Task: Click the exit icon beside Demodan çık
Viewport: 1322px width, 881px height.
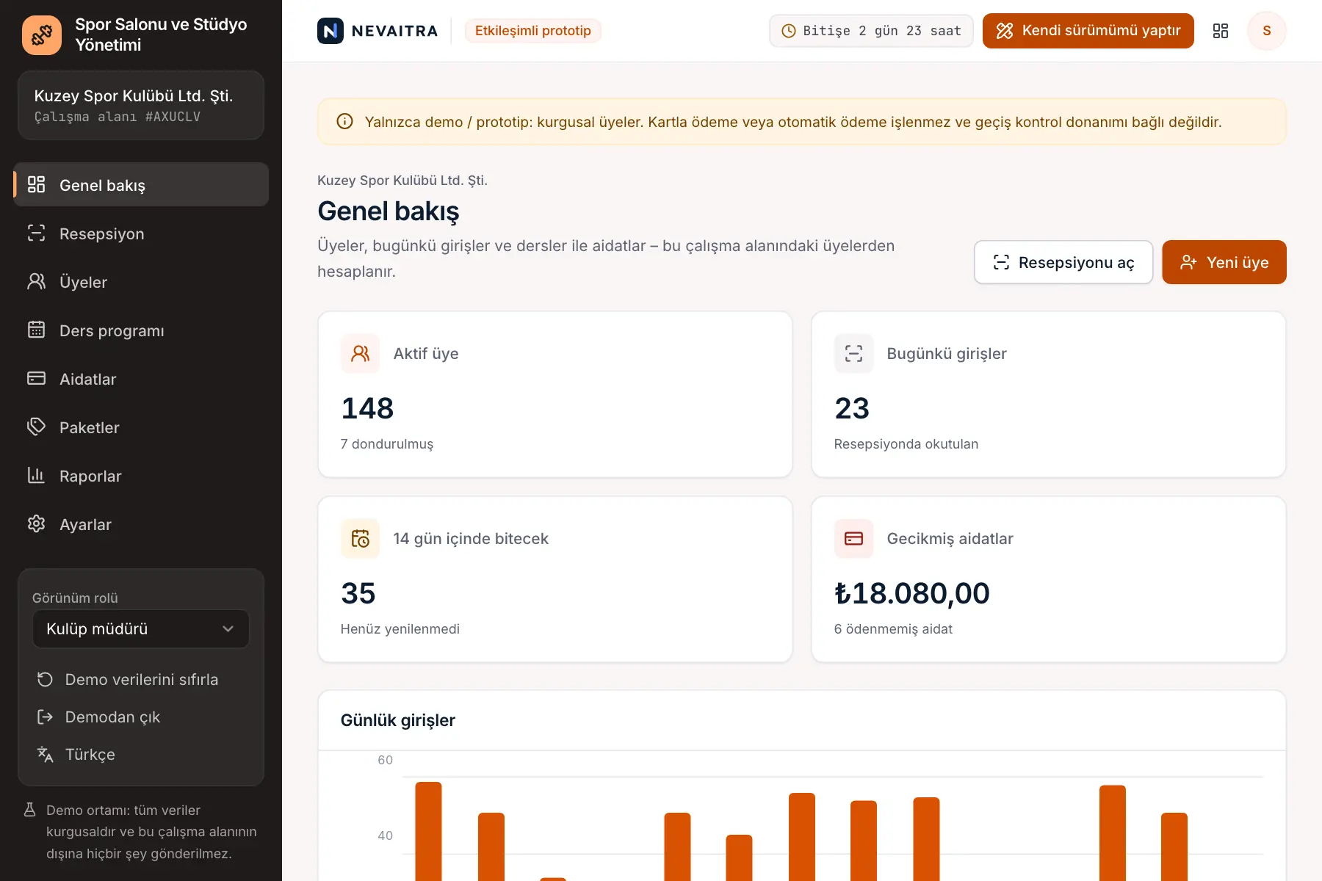Action: [x=46, y=717]
